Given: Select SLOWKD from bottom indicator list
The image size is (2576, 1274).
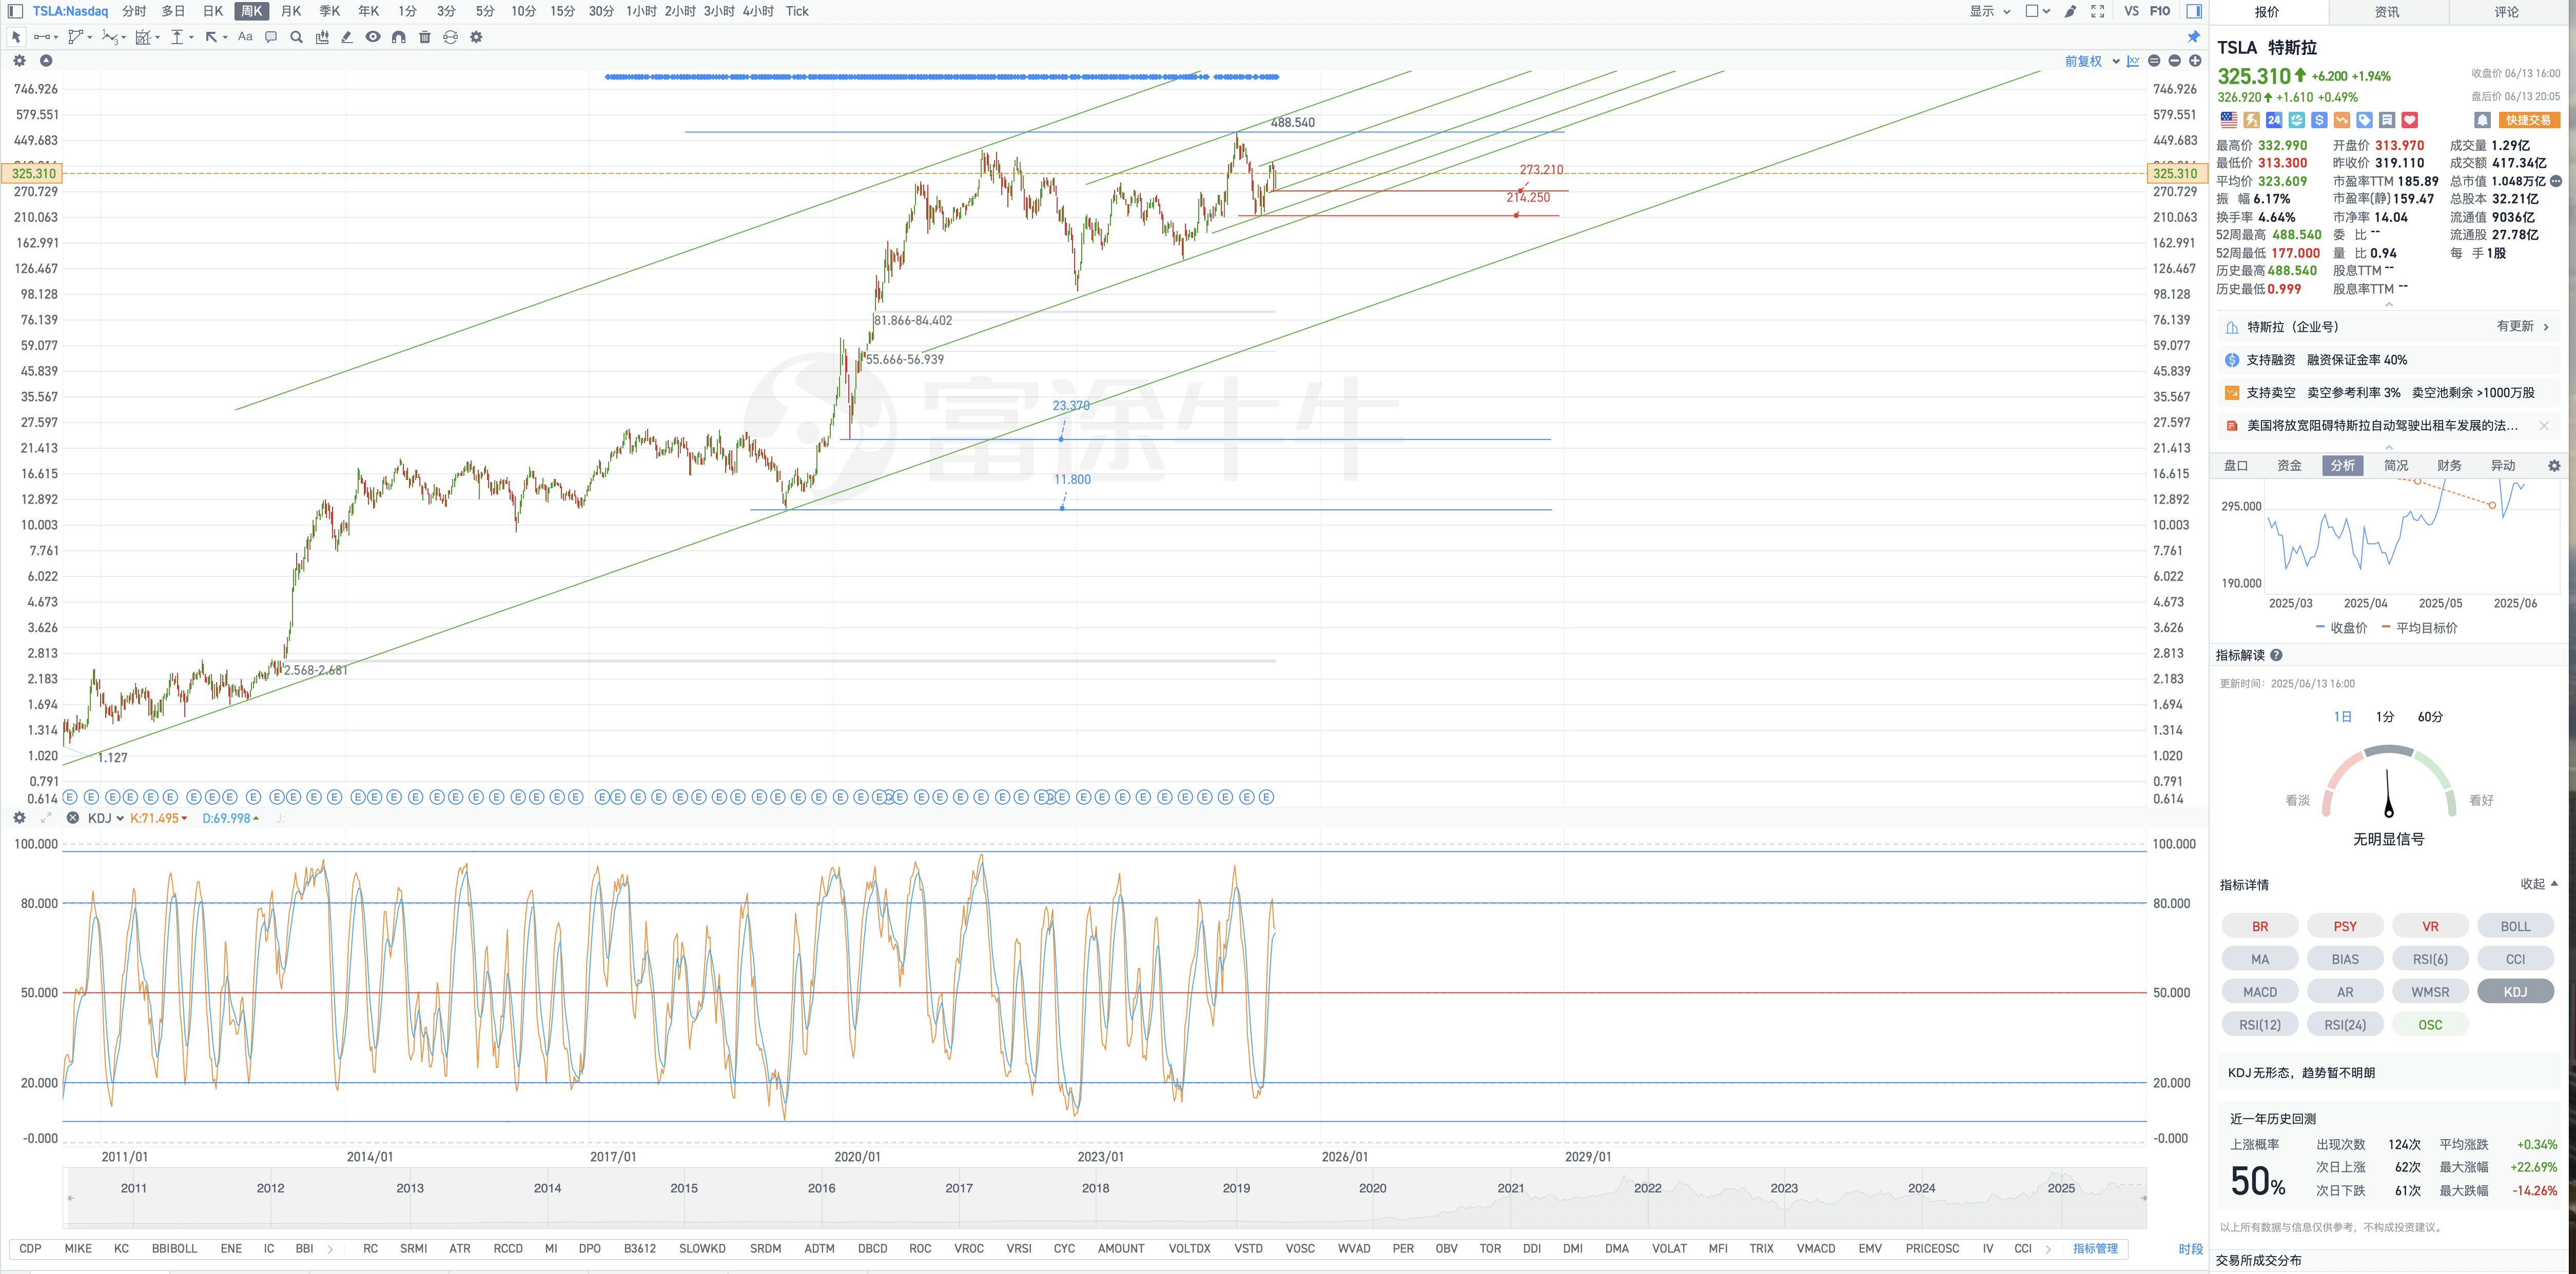Looking at the screenshot, I should [702, 1248].
